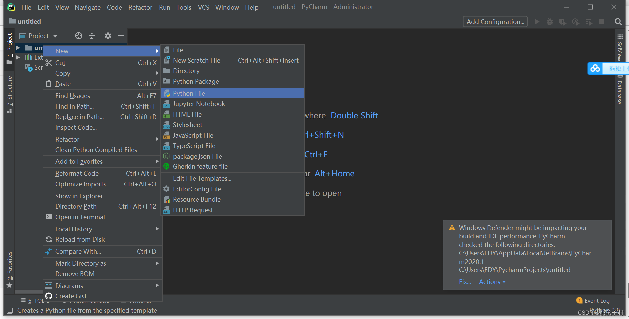Hide the Project panel with minus icon
Screen dimensions: 629x319
[121, 36]
